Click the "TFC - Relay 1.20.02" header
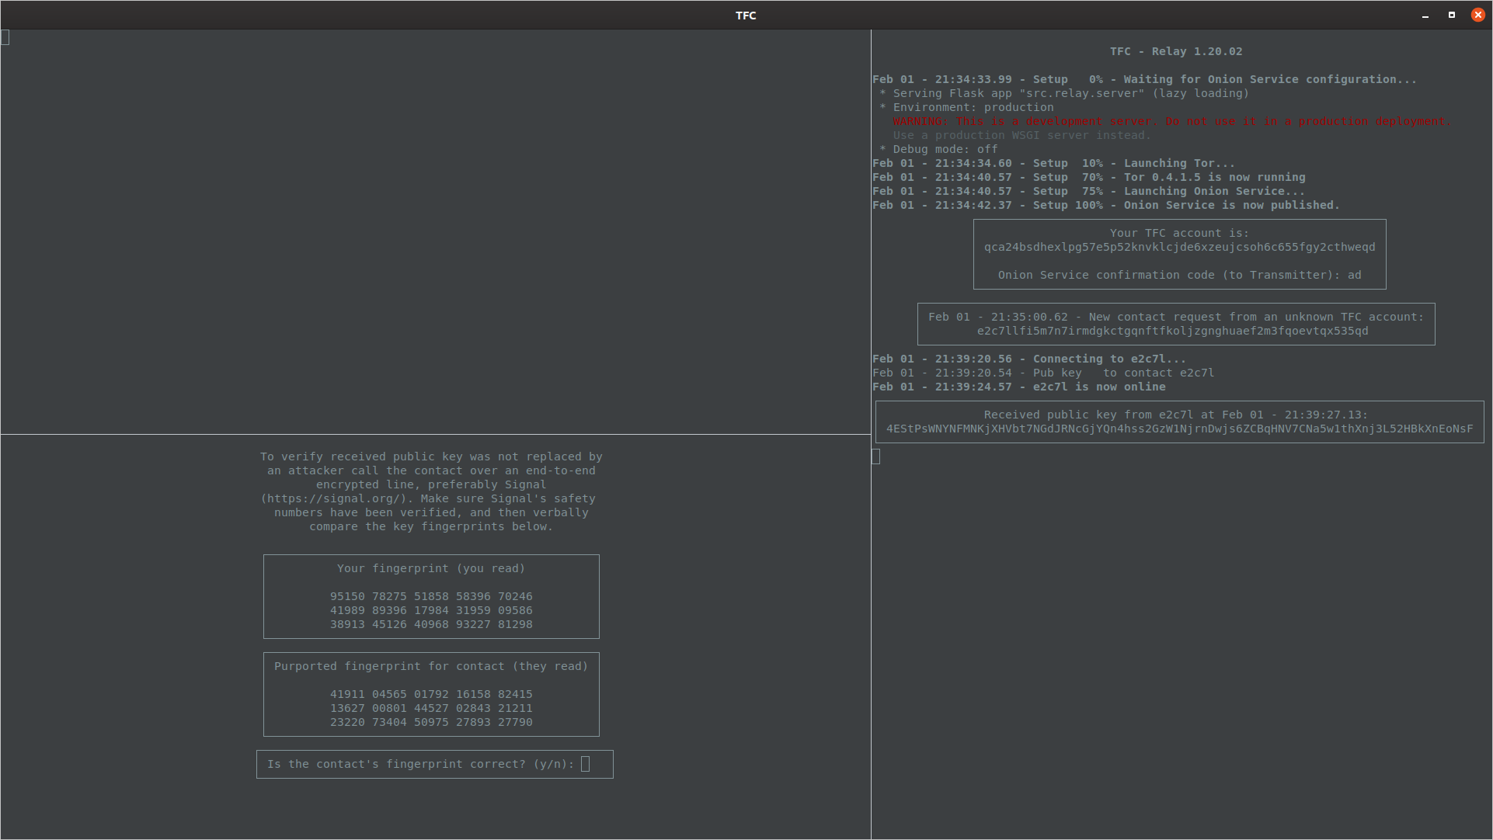 (x=1175, y=51)
